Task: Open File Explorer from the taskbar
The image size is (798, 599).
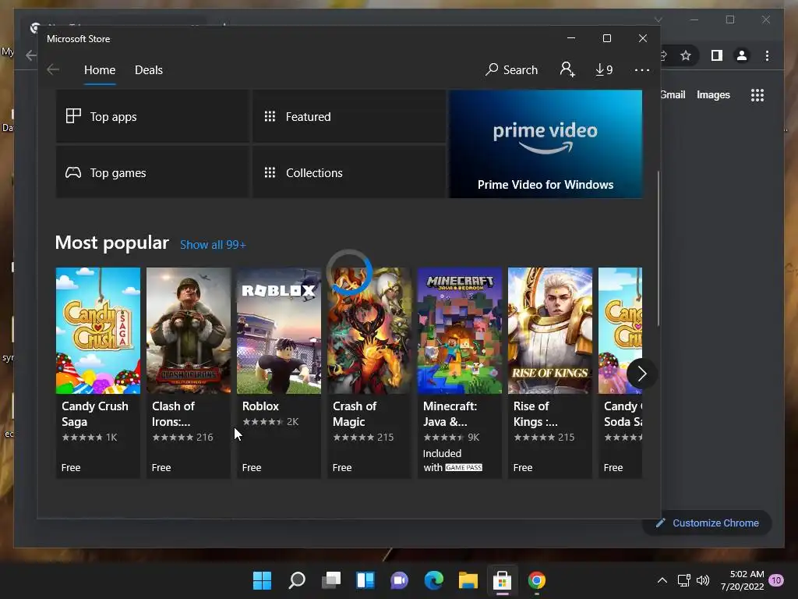Action: point(468,580)
